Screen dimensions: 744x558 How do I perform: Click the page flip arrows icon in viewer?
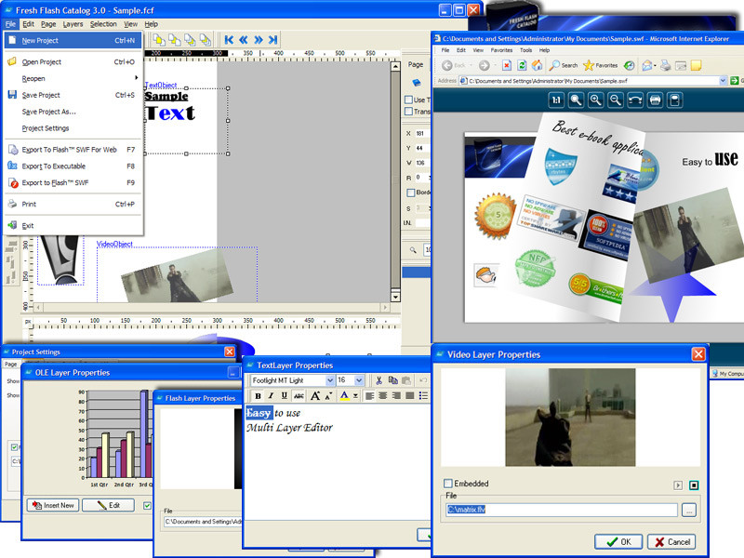tap(635, 100)
